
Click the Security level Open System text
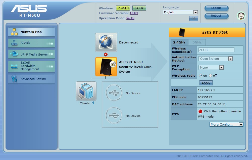click(x=135, y=69)
